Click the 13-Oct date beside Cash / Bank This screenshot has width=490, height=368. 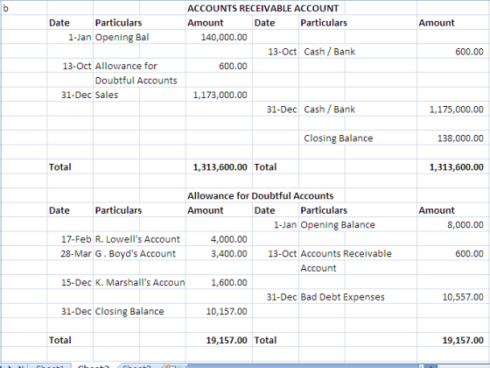(x=282, y=52)
